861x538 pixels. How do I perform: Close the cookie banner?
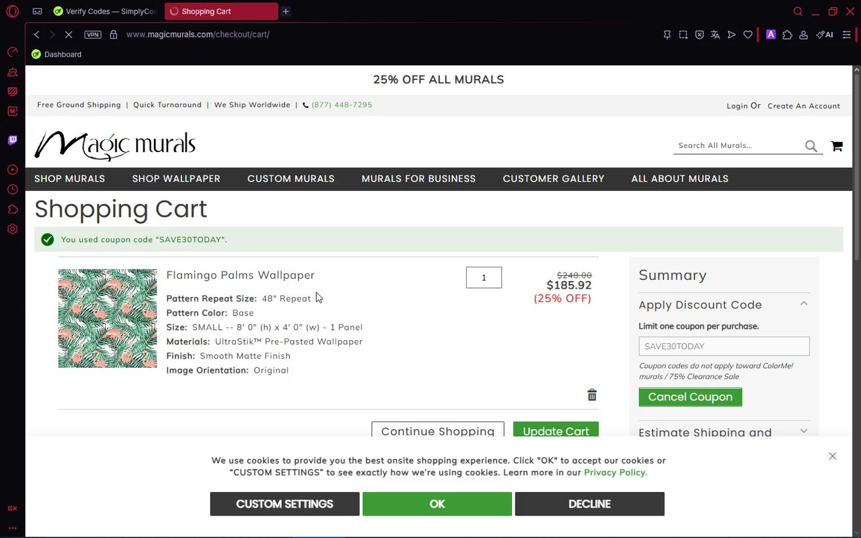click(x=832, y=456)
